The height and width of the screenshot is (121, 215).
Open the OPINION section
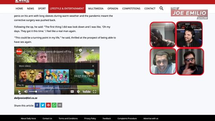click(x=113, y=8)
